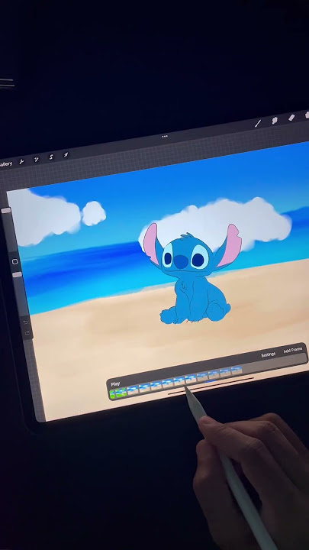Select the Smudge finger tool

coord(275,121)
